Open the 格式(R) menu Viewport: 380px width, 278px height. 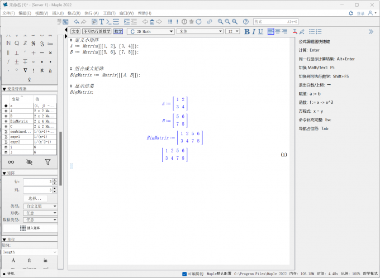tap(74, 13)
